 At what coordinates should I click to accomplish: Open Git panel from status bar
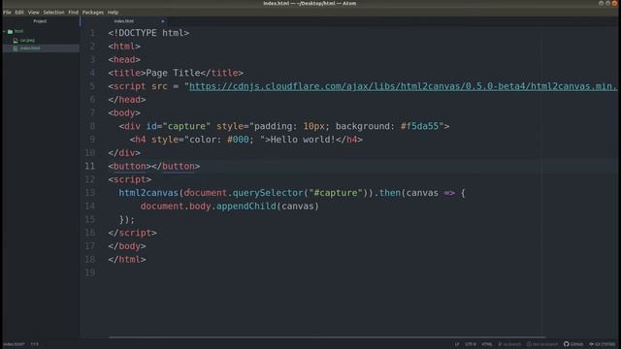(x=602, y=344)
